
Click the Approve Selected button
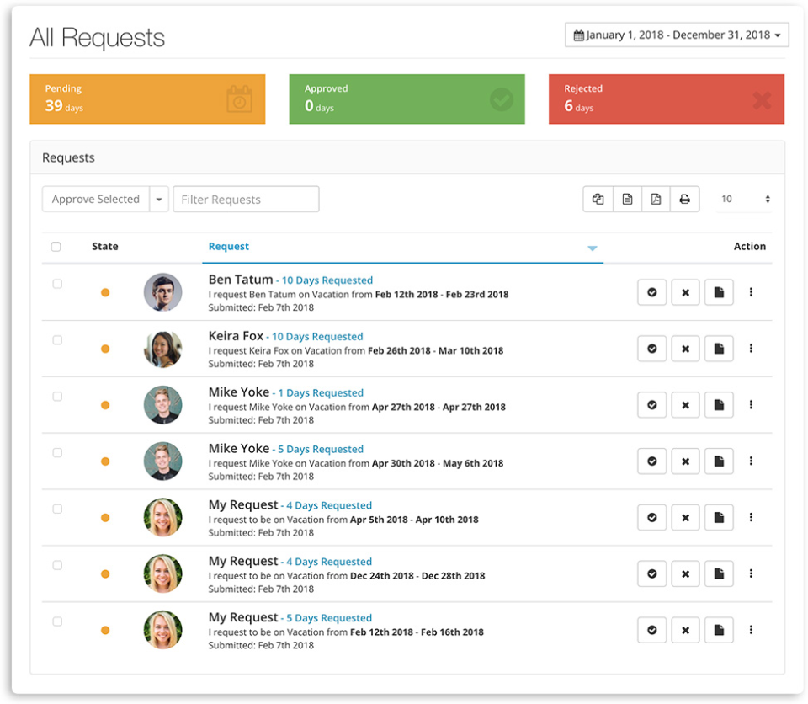[96, 199]
